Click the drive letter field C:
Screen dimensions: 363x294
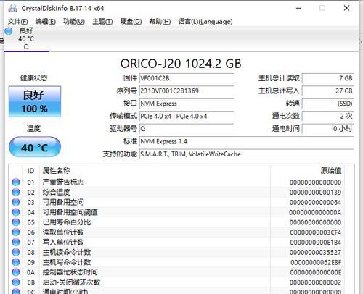coord(187,129)
